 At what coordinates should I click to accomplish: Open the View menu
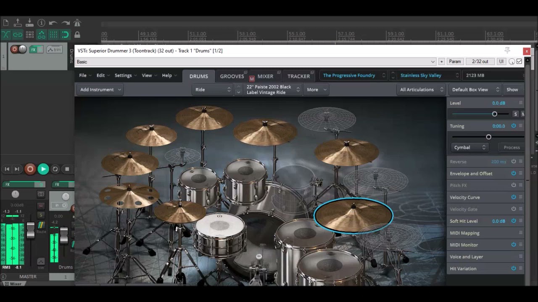coord(149,75)
